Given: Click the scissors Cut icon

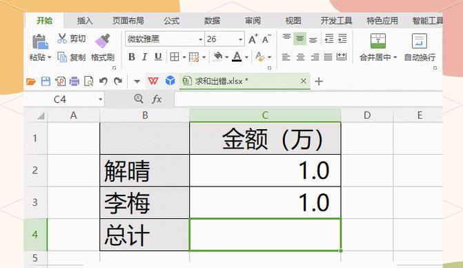Looking at the screenshot, I should [62, 39].
